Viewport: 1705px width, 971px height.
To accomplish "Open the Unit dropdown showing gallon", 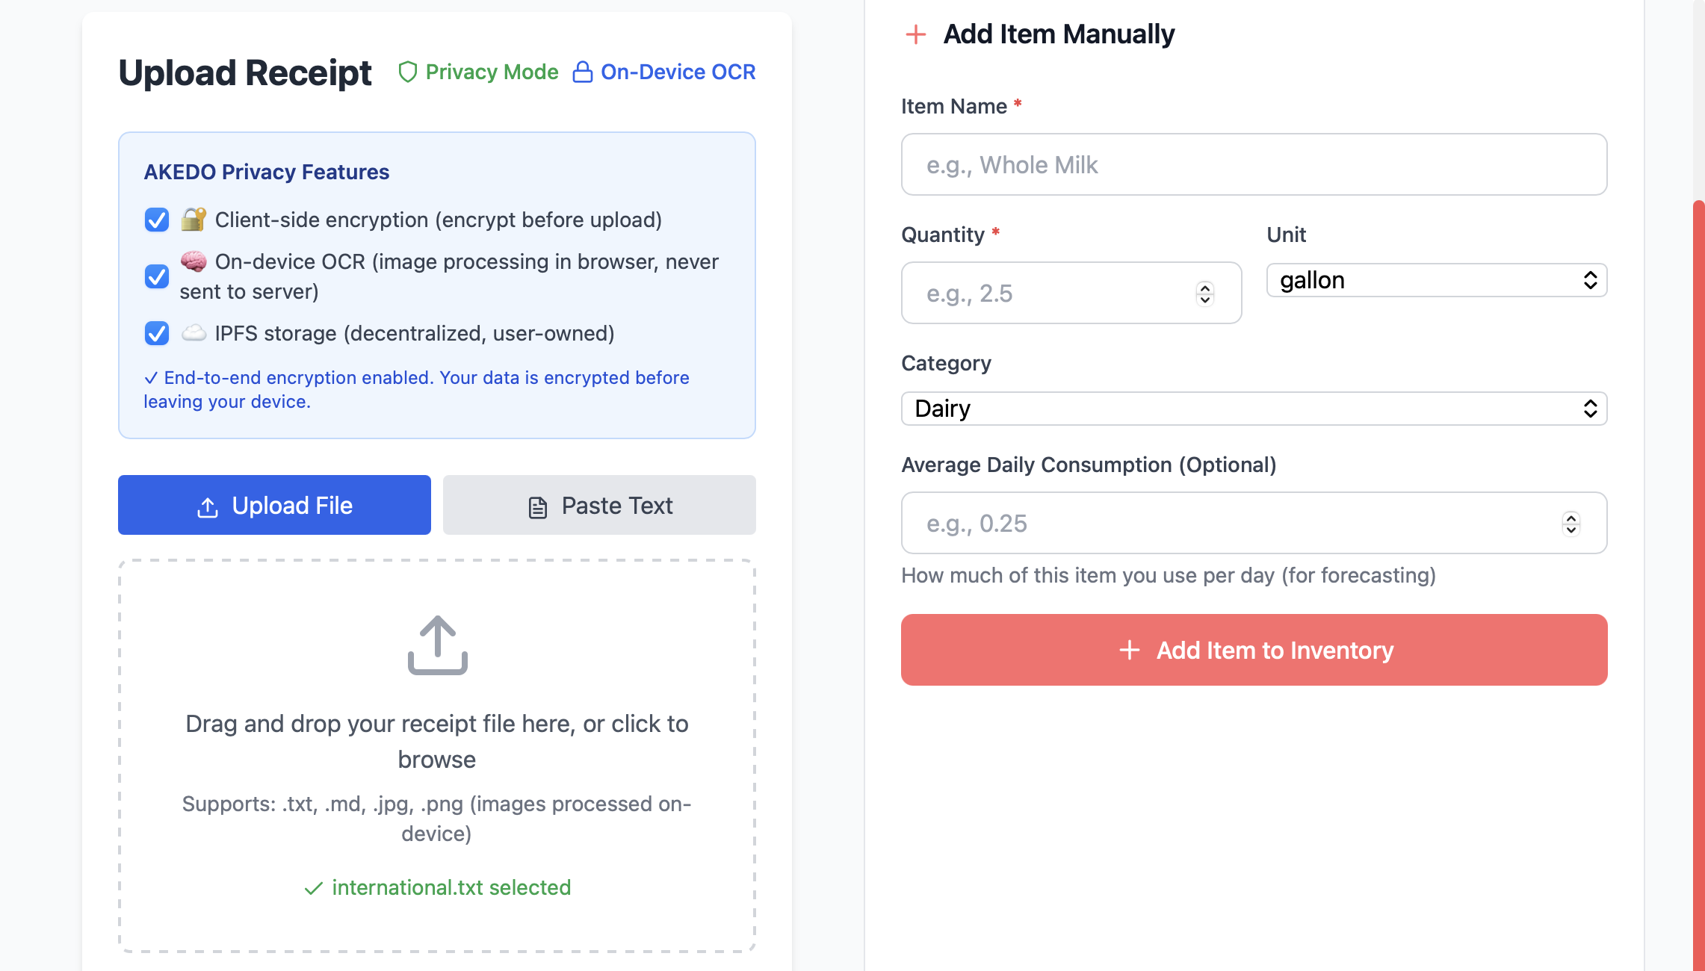I will [1436, 280].
